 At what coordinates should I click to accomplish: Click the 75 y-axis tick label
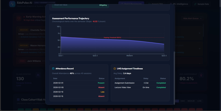[x=59, y=33]
